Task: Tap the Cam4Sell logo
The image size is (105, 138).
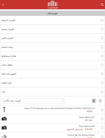Action: pos(52,5)
